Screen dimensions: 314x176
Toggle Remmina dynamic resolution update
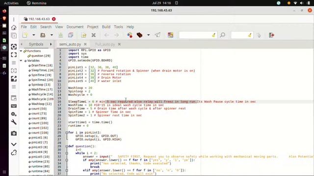pyautogui.click(x=14, y=70)
